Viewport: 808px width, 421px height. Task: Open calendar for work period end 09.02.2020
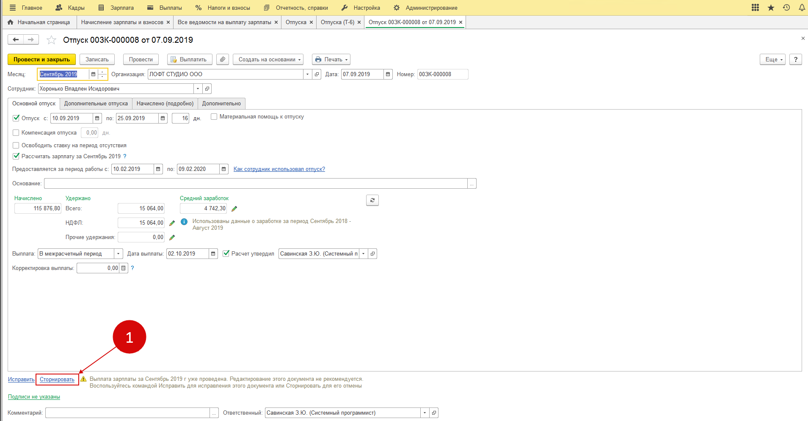click(x=223, y=169)
